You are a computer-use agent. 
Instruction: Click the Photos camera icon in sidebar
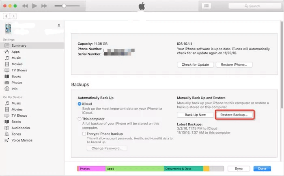pos(7,83)
